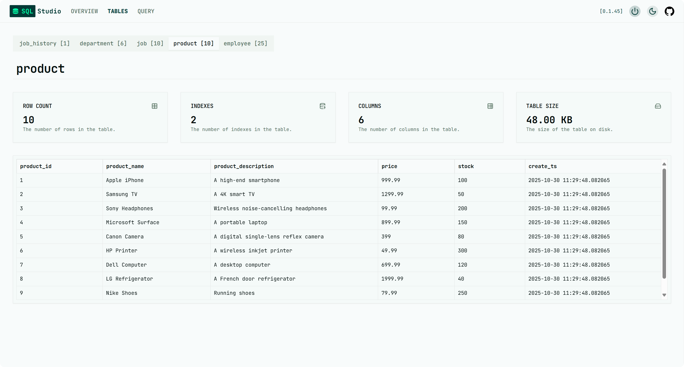Open the employee [25] table tab

[x=246, y=43]
